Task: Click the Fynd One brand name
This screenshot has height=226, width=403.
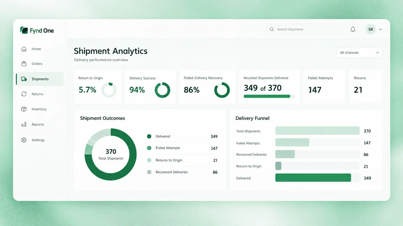Action: 42,31
